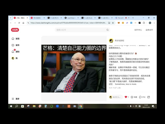Click the browser home icon
This screenshot has width=165, height=124.
(23, 23)
